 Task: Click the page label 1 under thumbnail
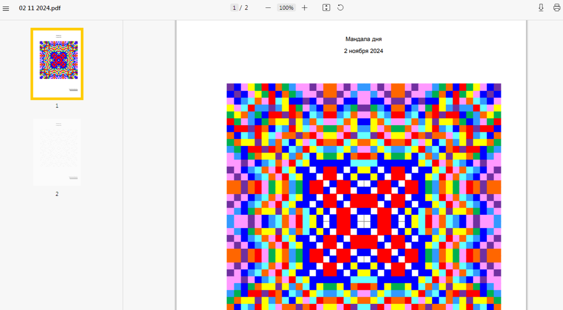[57, 106]
